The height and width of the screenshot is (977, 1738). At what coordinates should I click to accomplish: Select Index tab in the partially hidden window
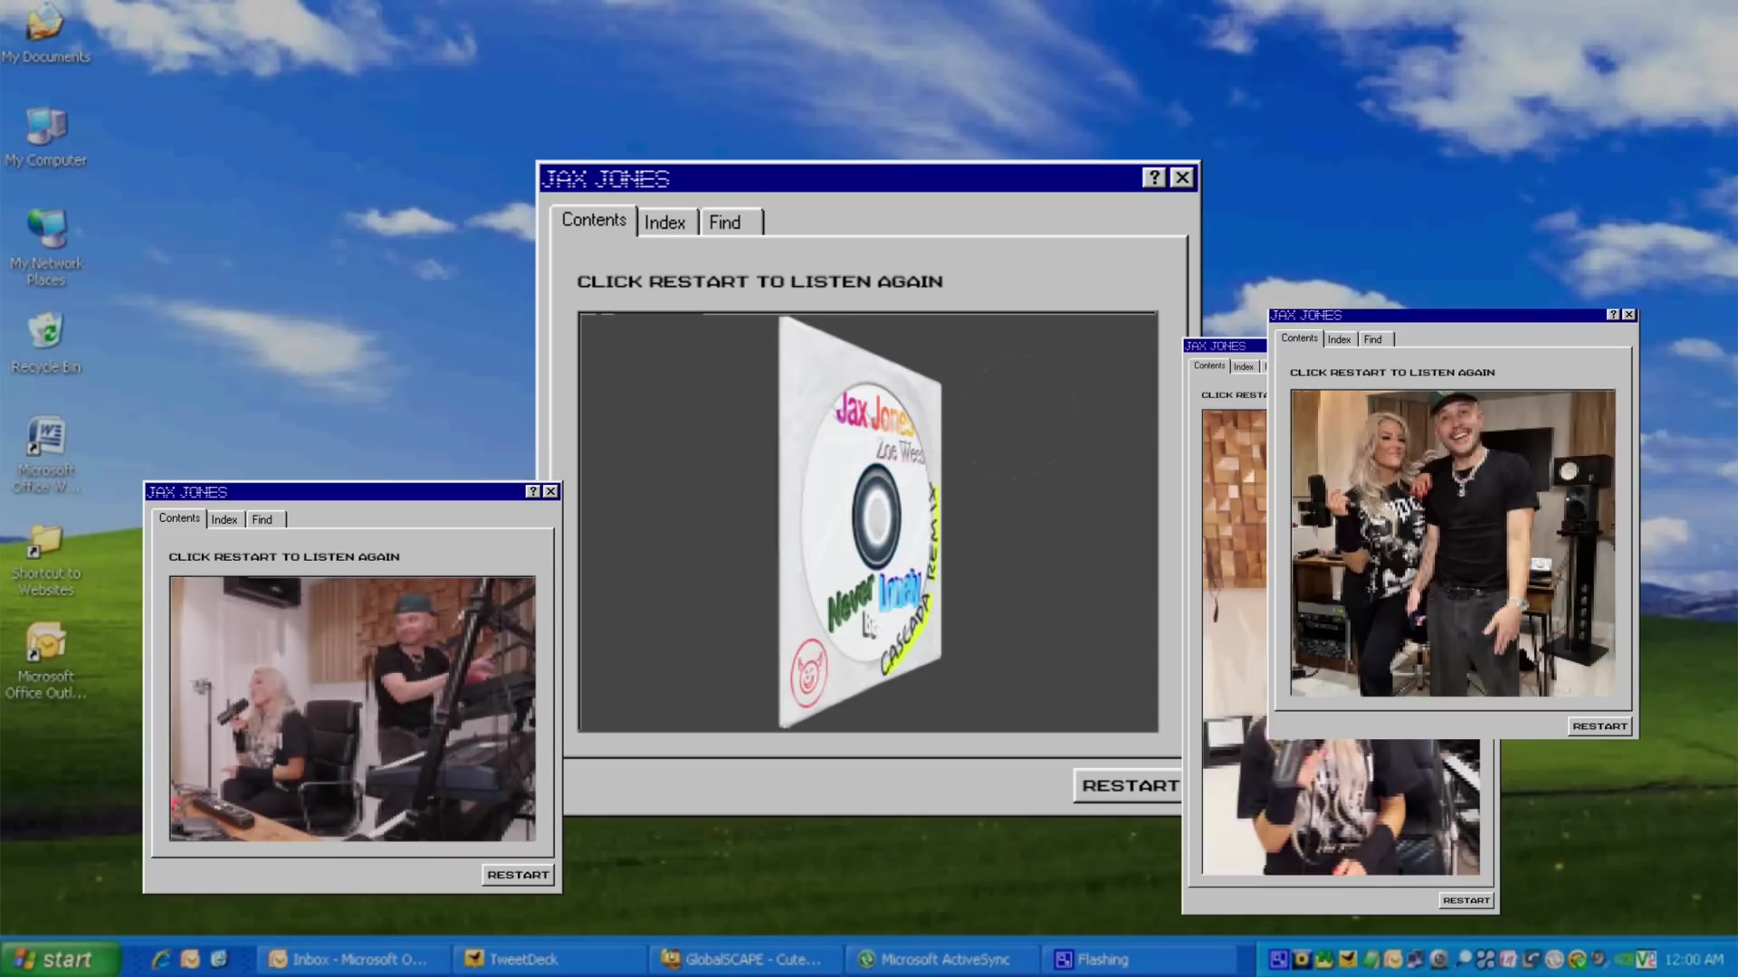1244,366
